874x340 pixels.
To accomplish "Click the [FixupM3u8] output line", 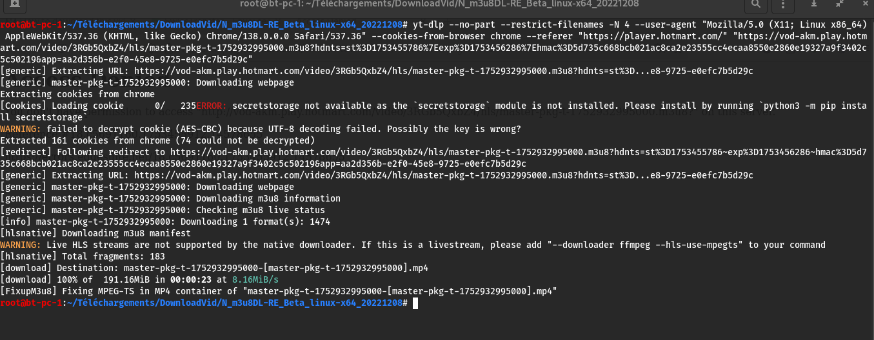I will pyautogui.click(x=278, y=291).
